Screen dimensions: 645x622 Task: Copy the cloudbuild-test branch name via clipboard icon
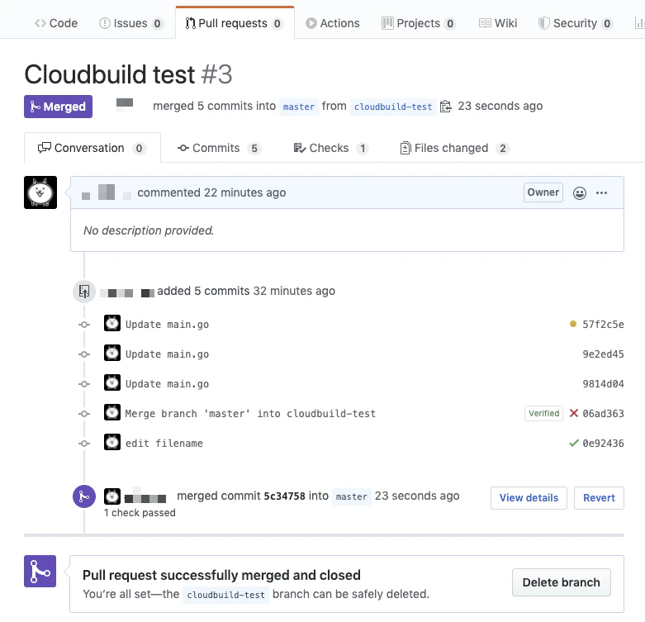(x=445, y=107)
